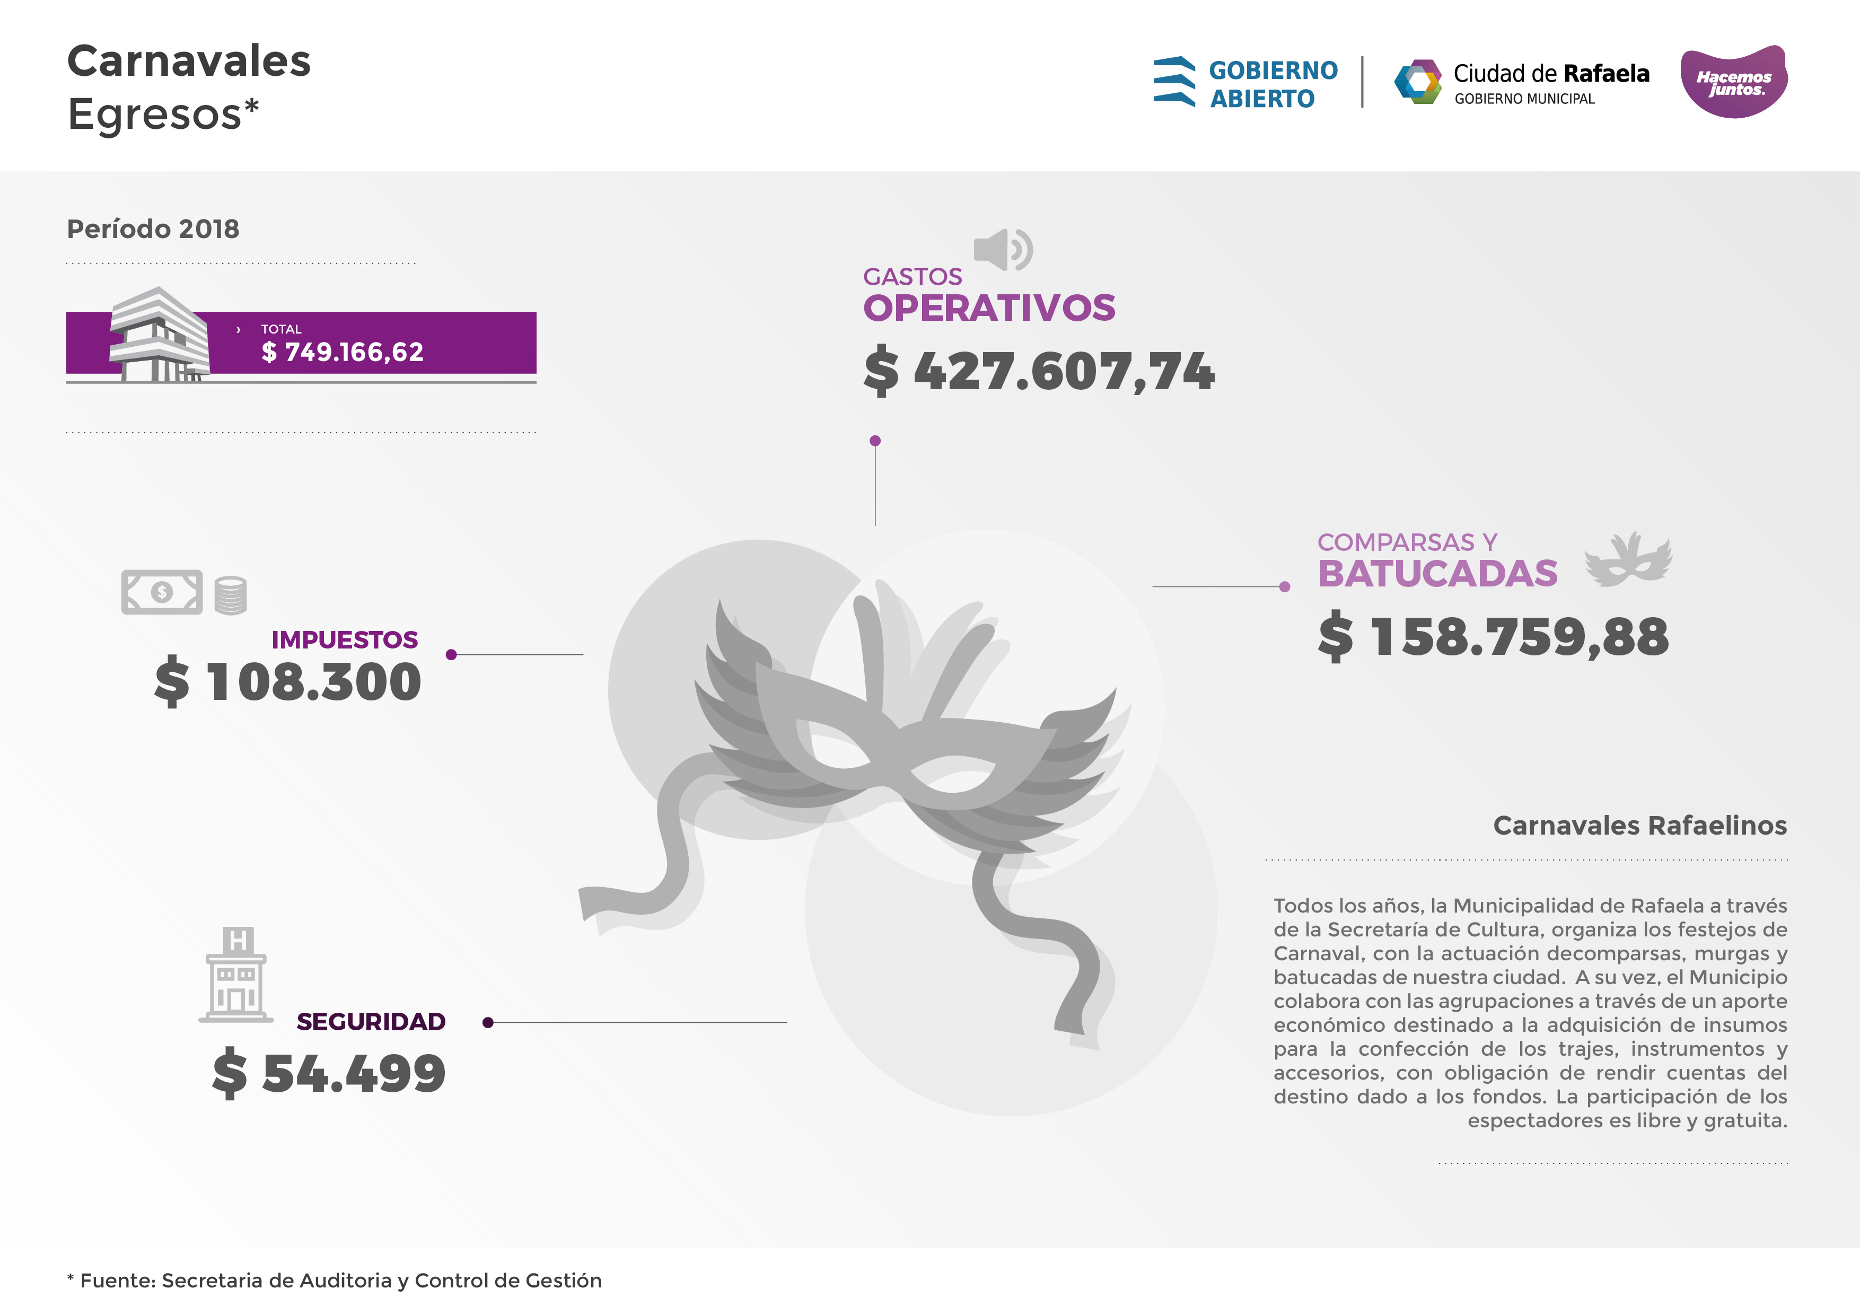Click the Carnavales Rafaelinos section title
This screenshot has height=1315, width=1860.
click(1639, 825)
